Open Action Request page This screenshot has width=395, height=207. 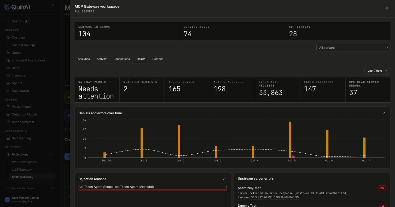[x=23, y=122]
